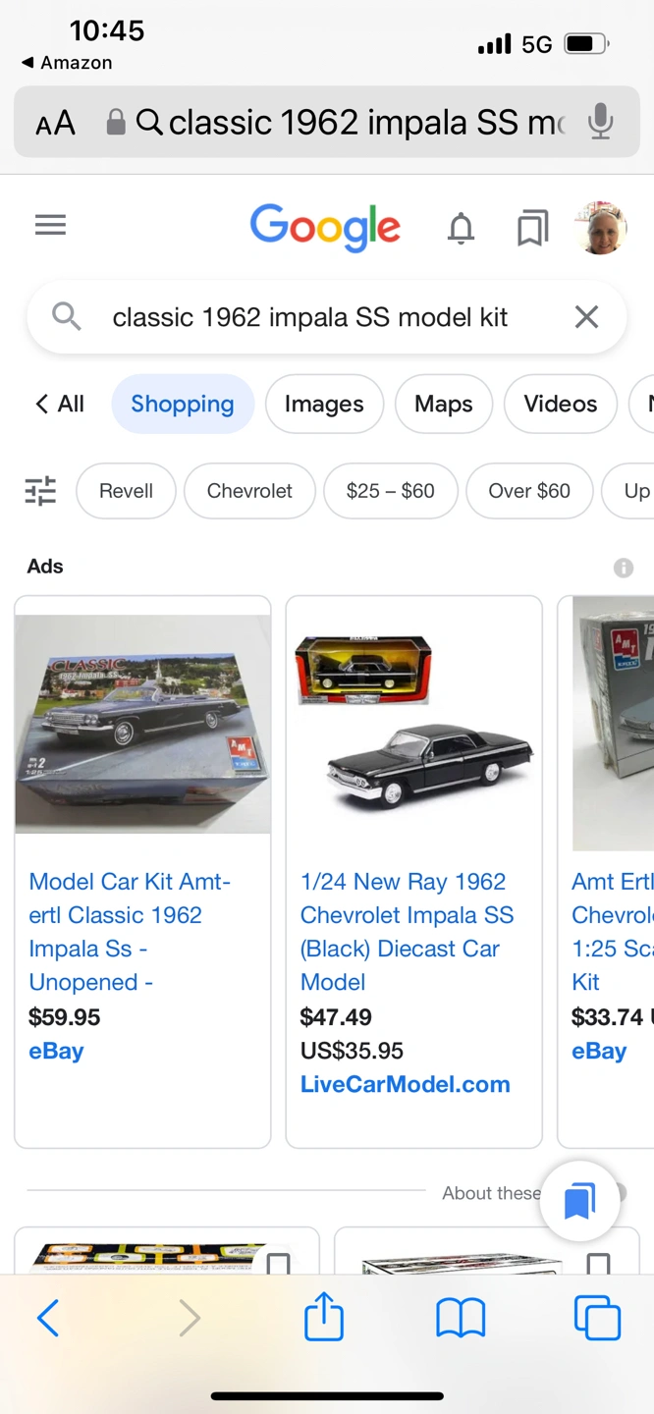Open the Google hamburger menu
This screenshot has height=1414, width=654.
(x=50, y=226)
